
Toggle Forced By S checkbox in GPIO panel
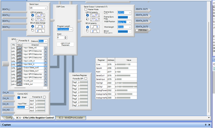[17, 41]
